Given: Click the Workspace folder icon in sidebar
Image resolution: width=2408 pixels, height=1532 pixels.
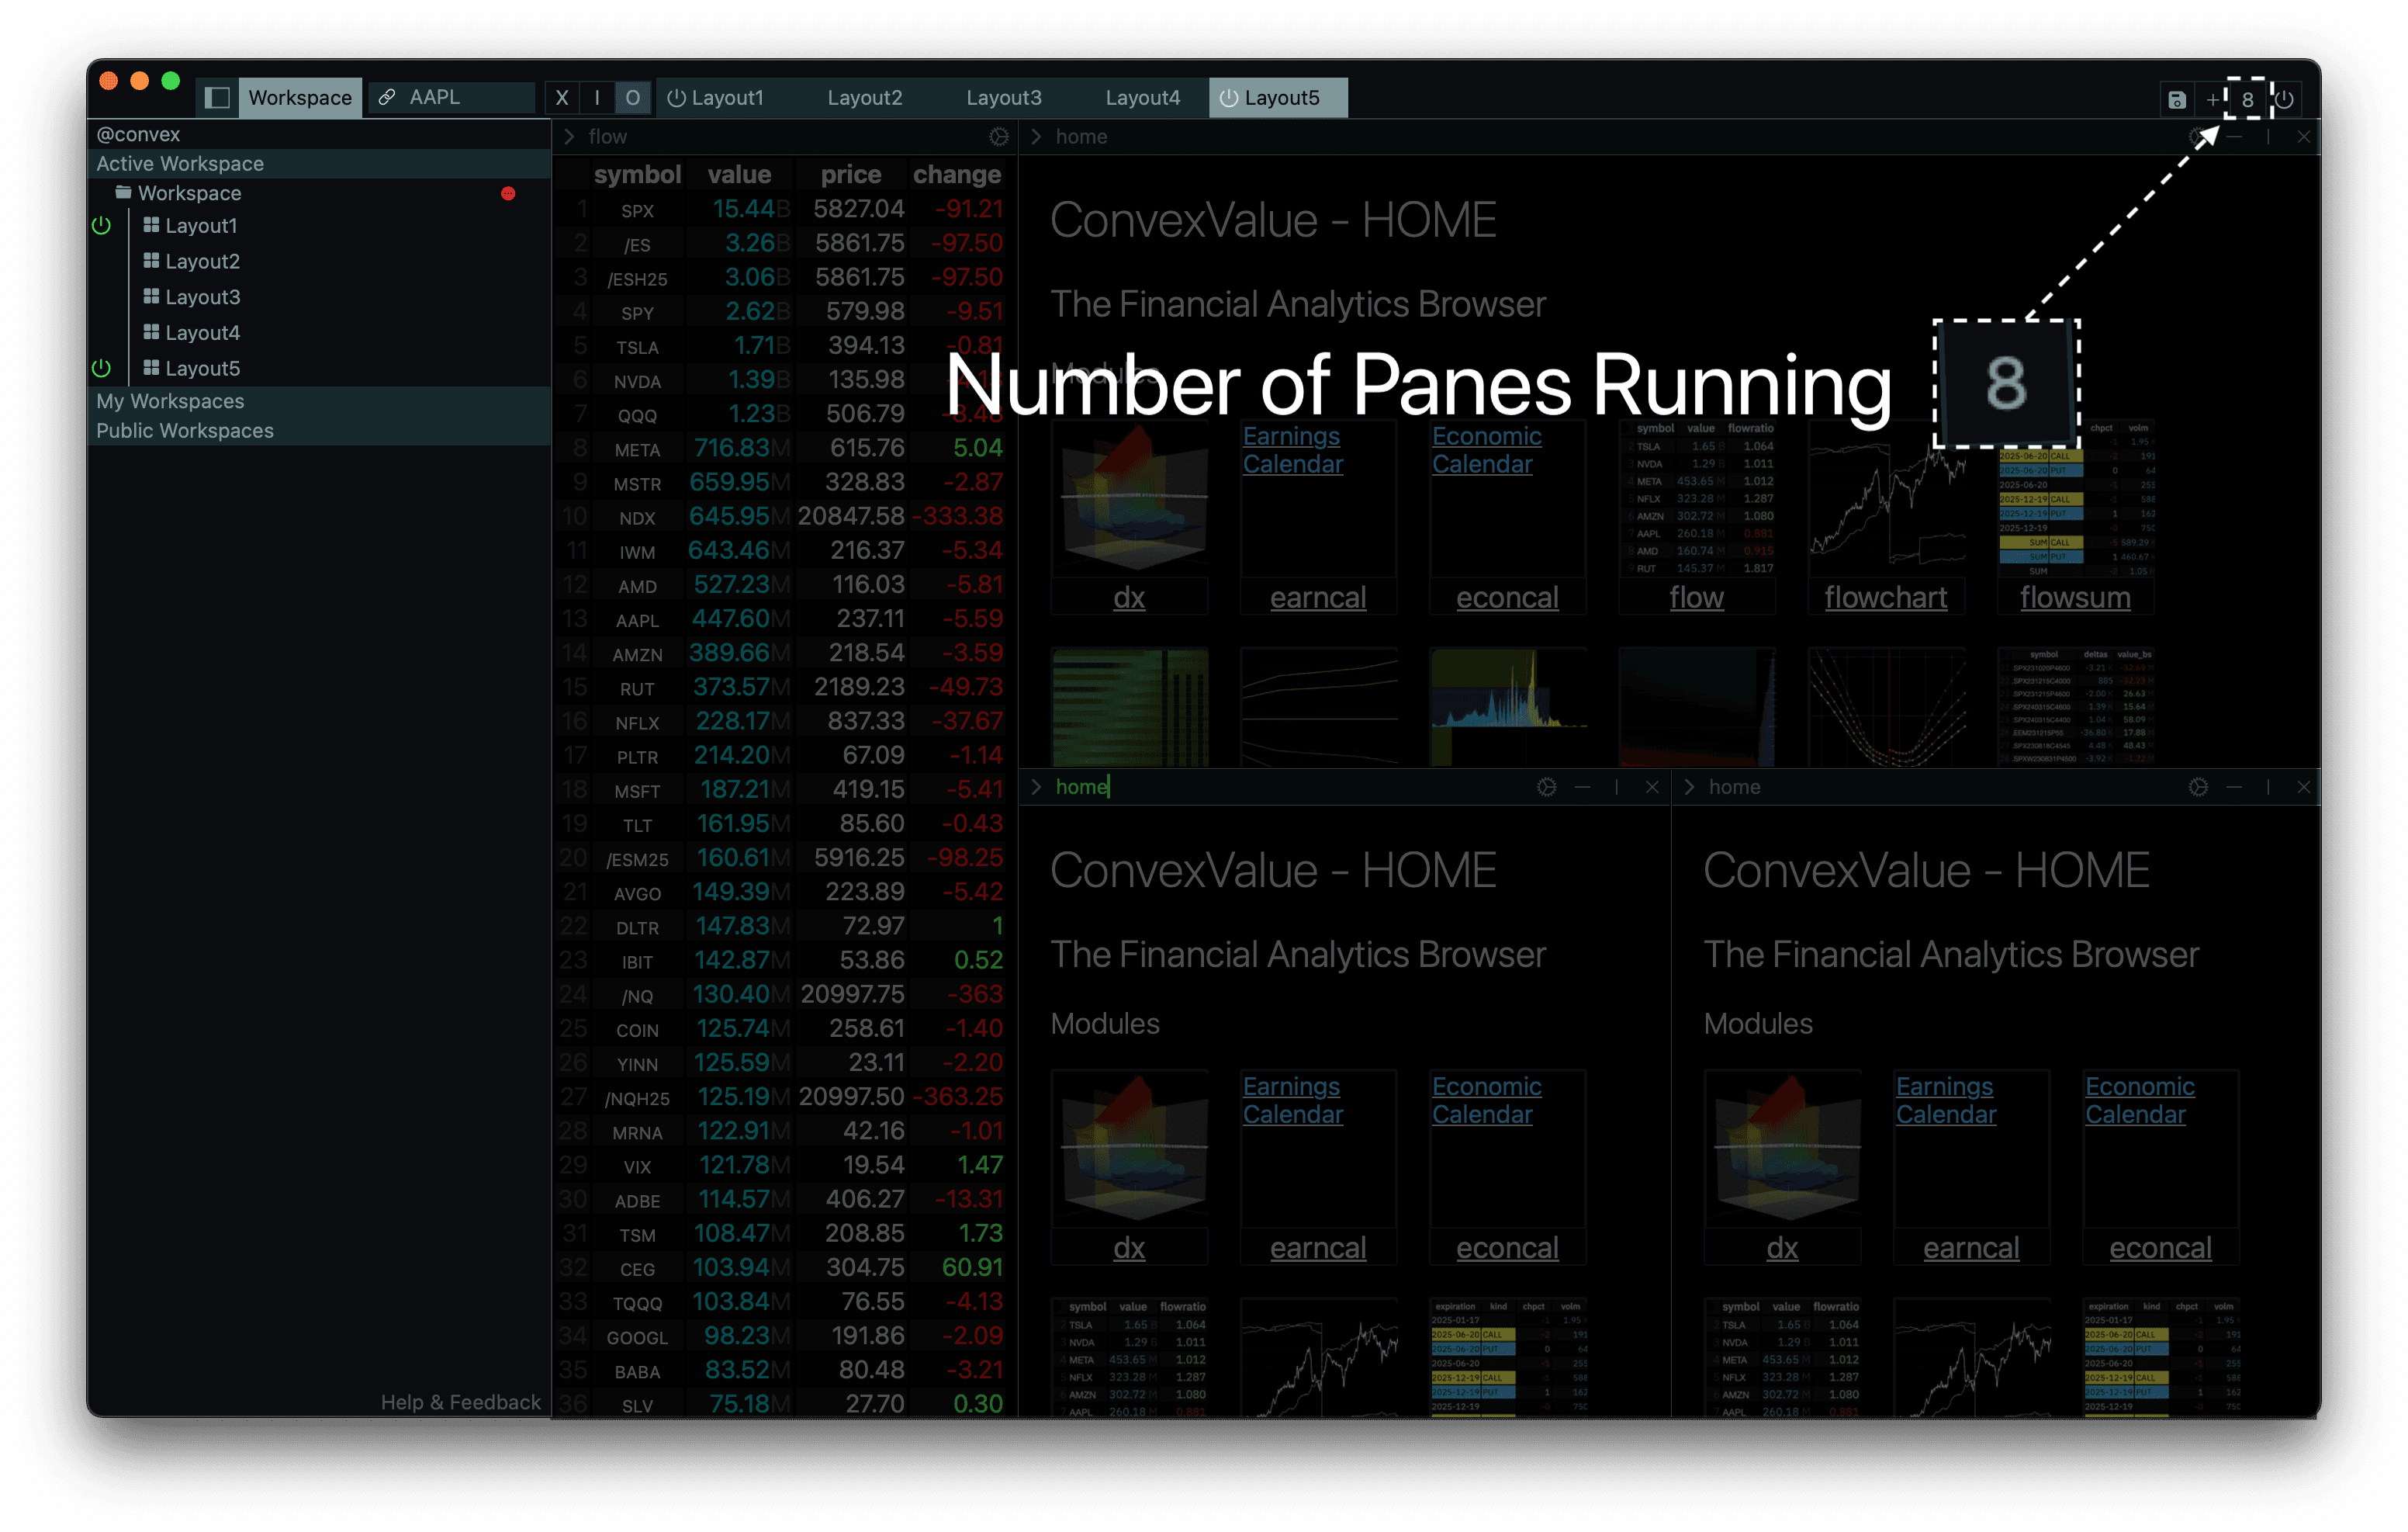Looking at the screenshot, I should click(123, 192).
